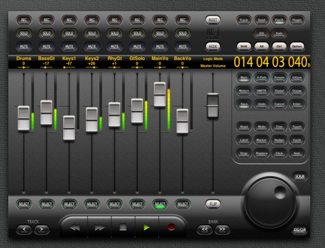Image resolution: width=325 pixels, height=248 pixels.
Task: Mute the Keys1 channel
Action: pos(69,47)
